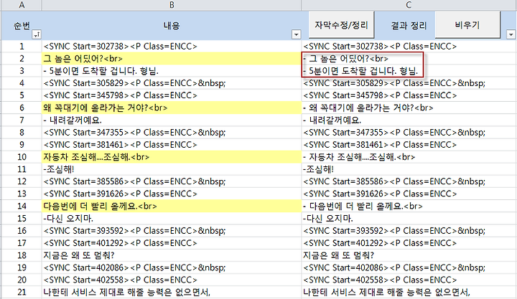Select column C cell '-다신 오지마.'
This screenshot has width=517, height=299.
409,218
